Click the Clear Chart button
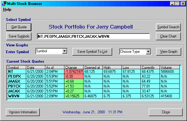 (x=168, y=36)
